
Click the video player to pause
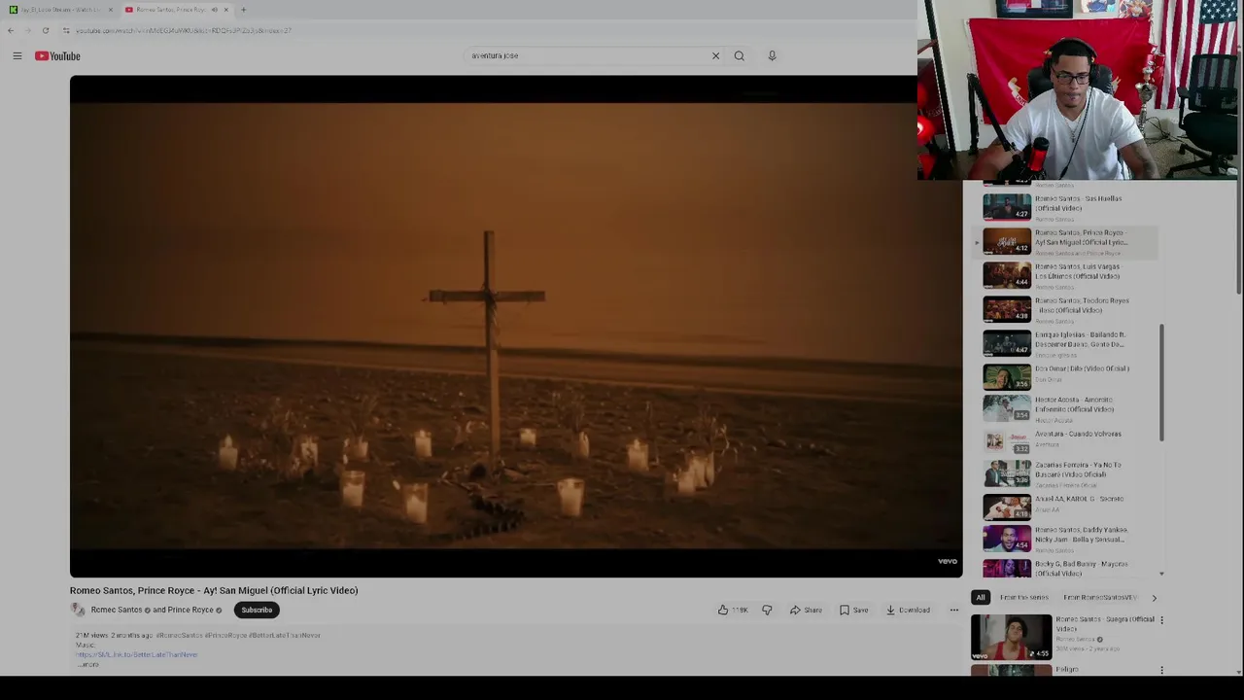pyautogui.click(x=515, y=327)
